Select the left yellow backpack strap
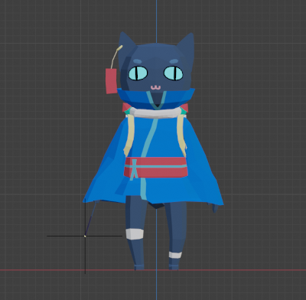Image resolution: width=306 pixels, height=300 pixels. click(129, 135)
